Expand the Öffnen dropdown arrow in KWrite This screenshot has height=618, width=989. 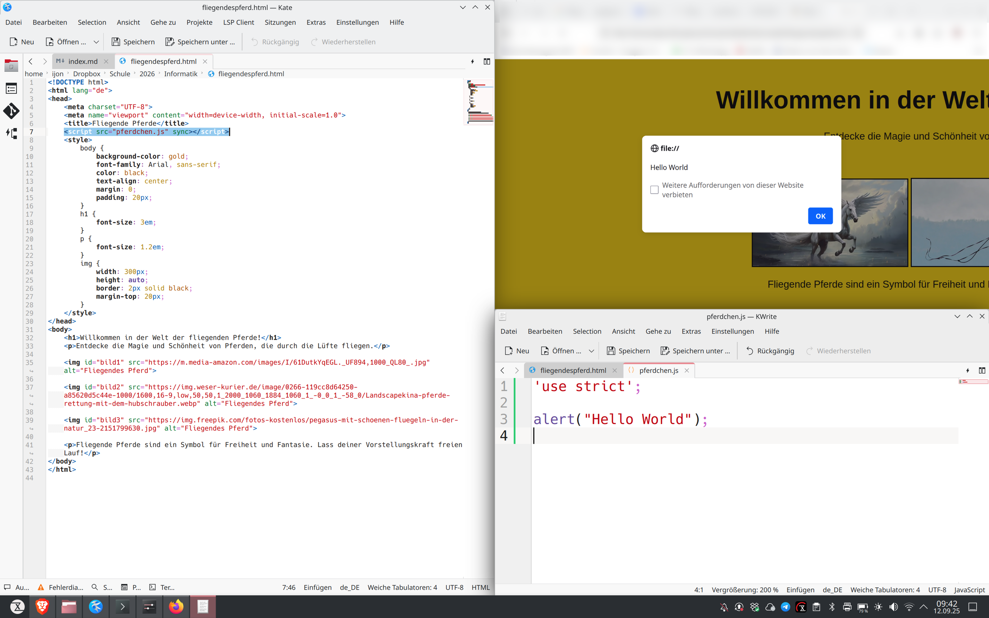coord(591,351)
